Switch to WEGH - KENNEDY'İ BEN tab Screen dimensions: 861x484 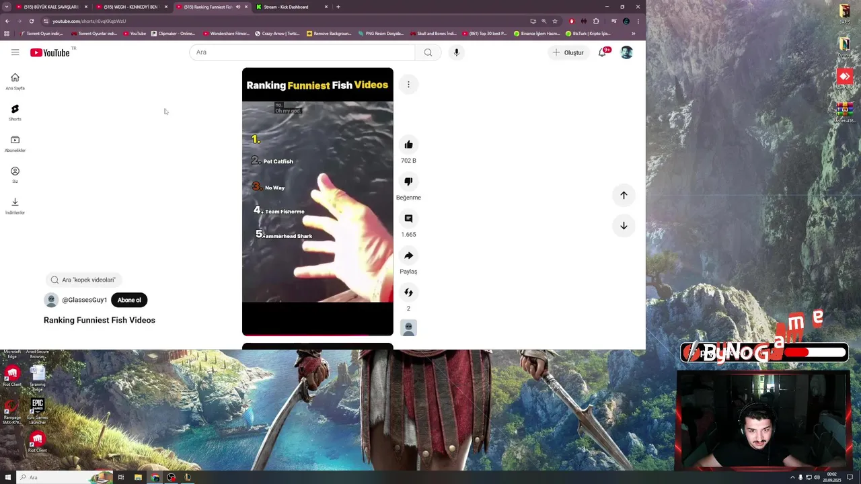[132, 7]
